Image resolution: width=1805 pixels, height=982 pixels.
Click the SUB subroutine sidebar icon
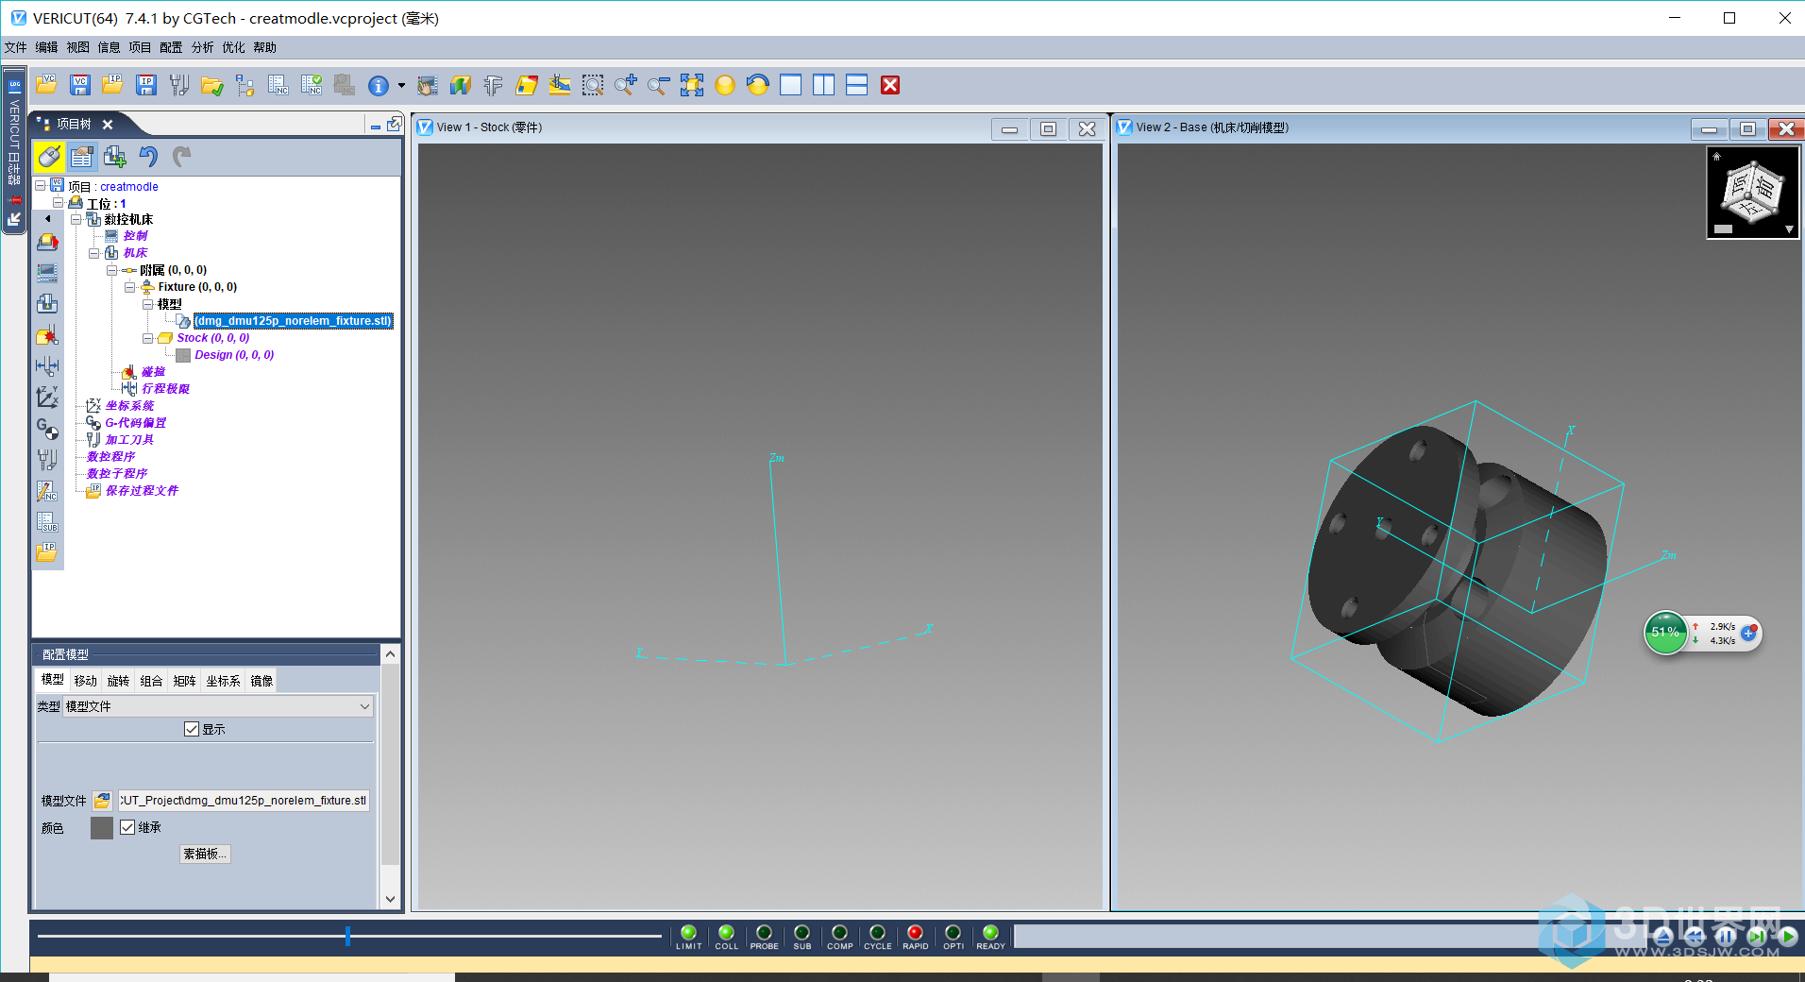coord(47,522)
